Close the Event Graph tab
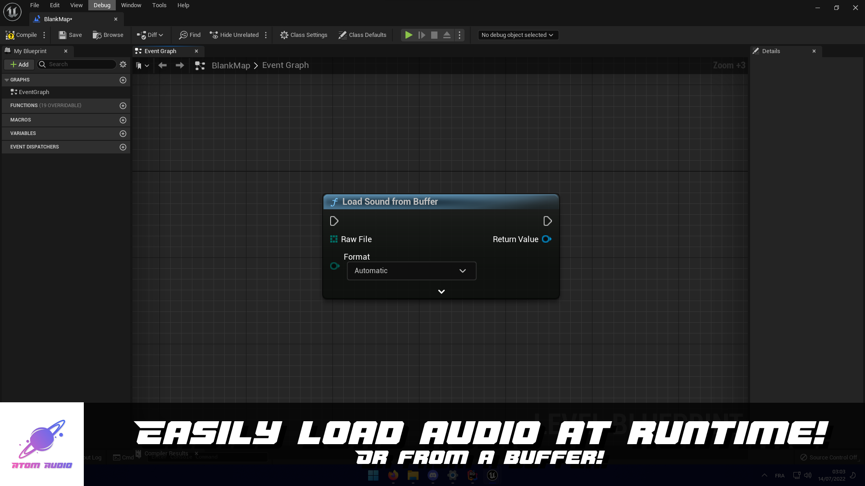The image size is (865, 486). tap(196, 51)
